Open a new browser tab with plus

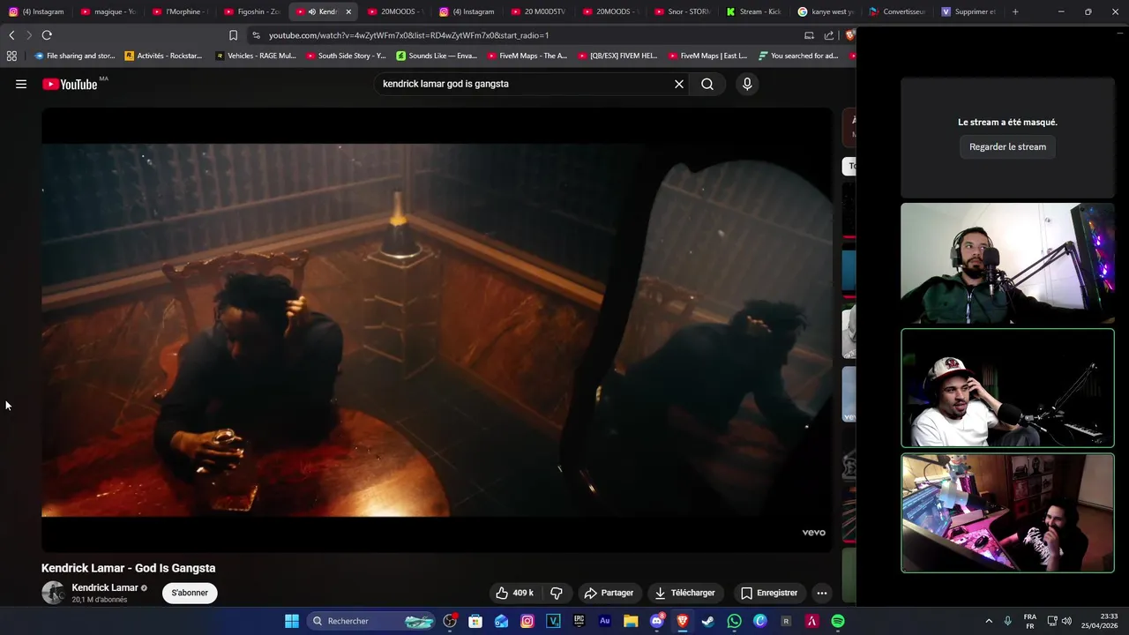click(x=1015, y=11)
